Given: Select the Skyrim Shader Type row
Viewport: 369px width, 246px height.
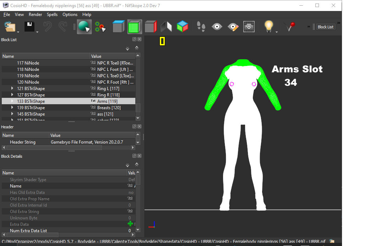Looking at the screenshot, I should click(x=69, y=179).
